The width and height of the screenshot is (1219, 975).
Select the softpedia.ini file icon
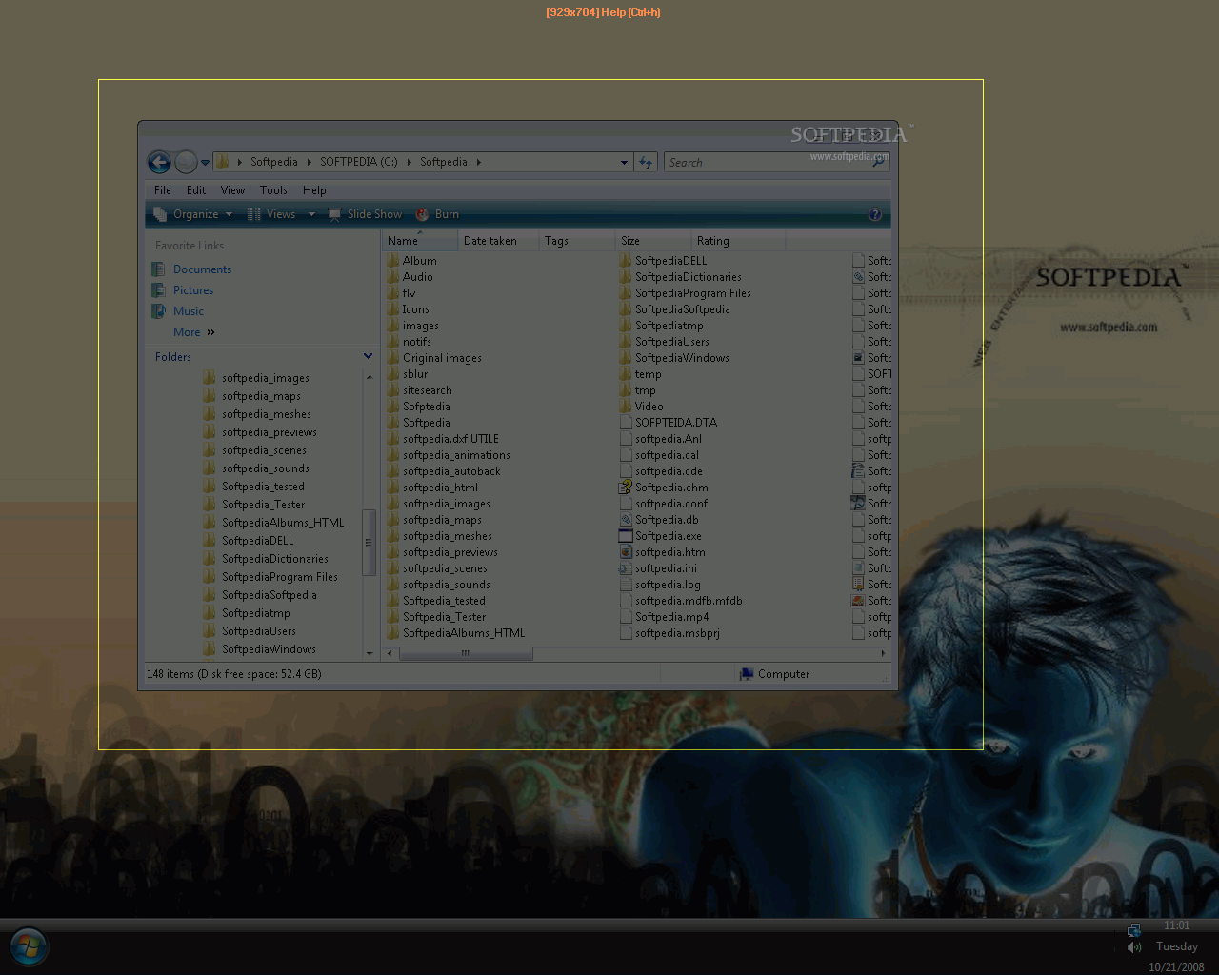pos(626,568)
